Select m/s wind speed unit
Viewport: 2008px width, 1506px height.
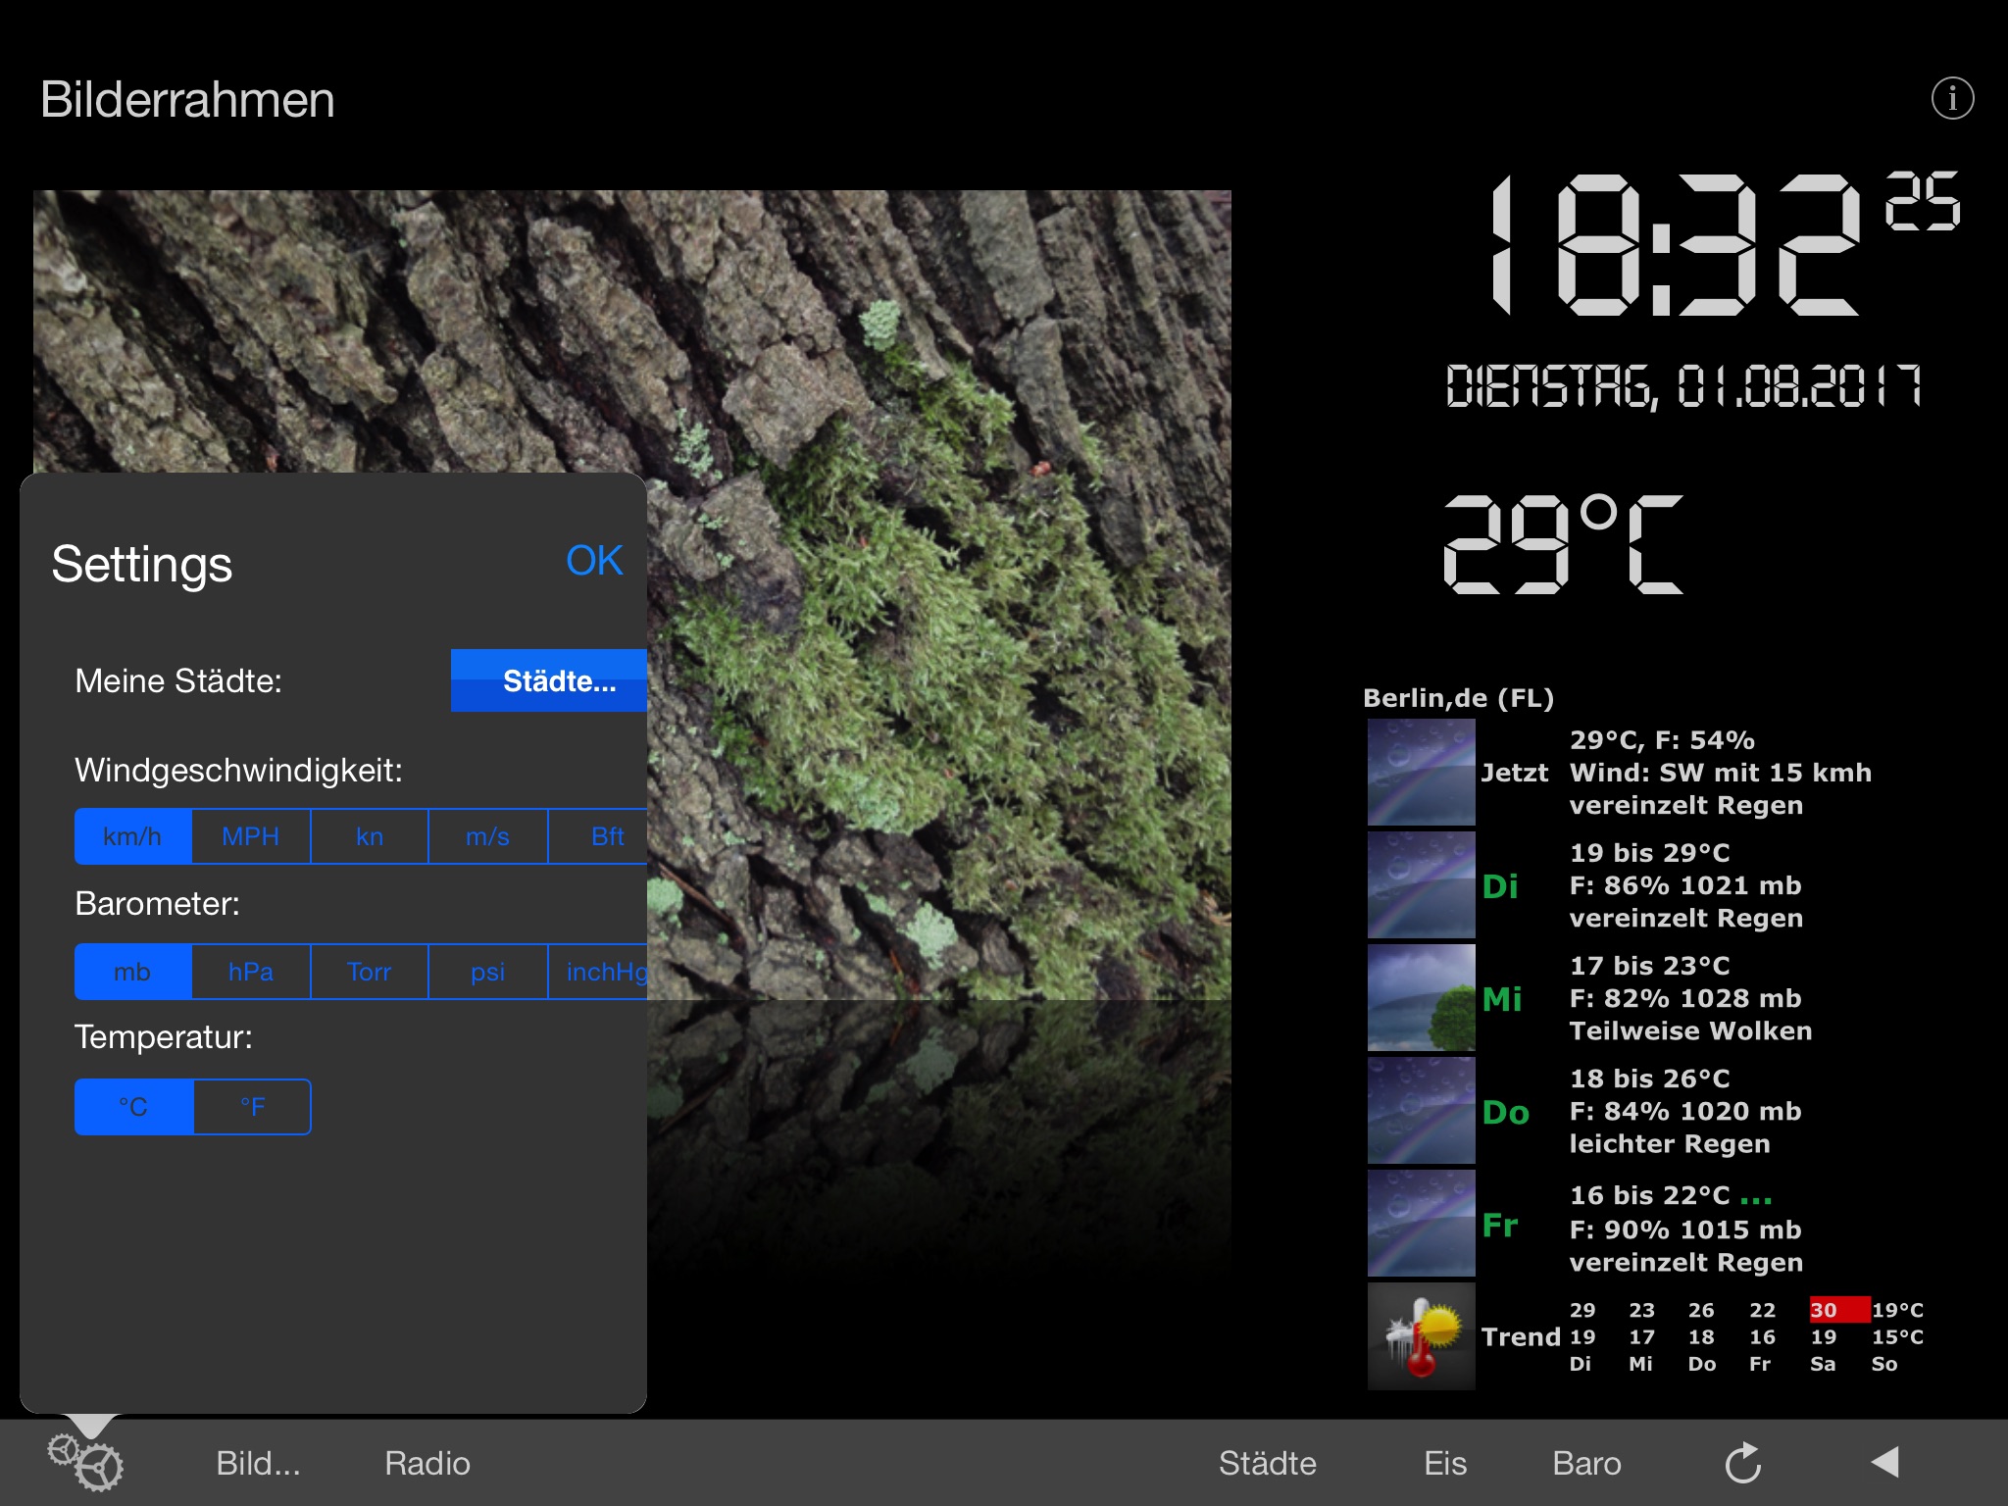(x=487, y=836)
